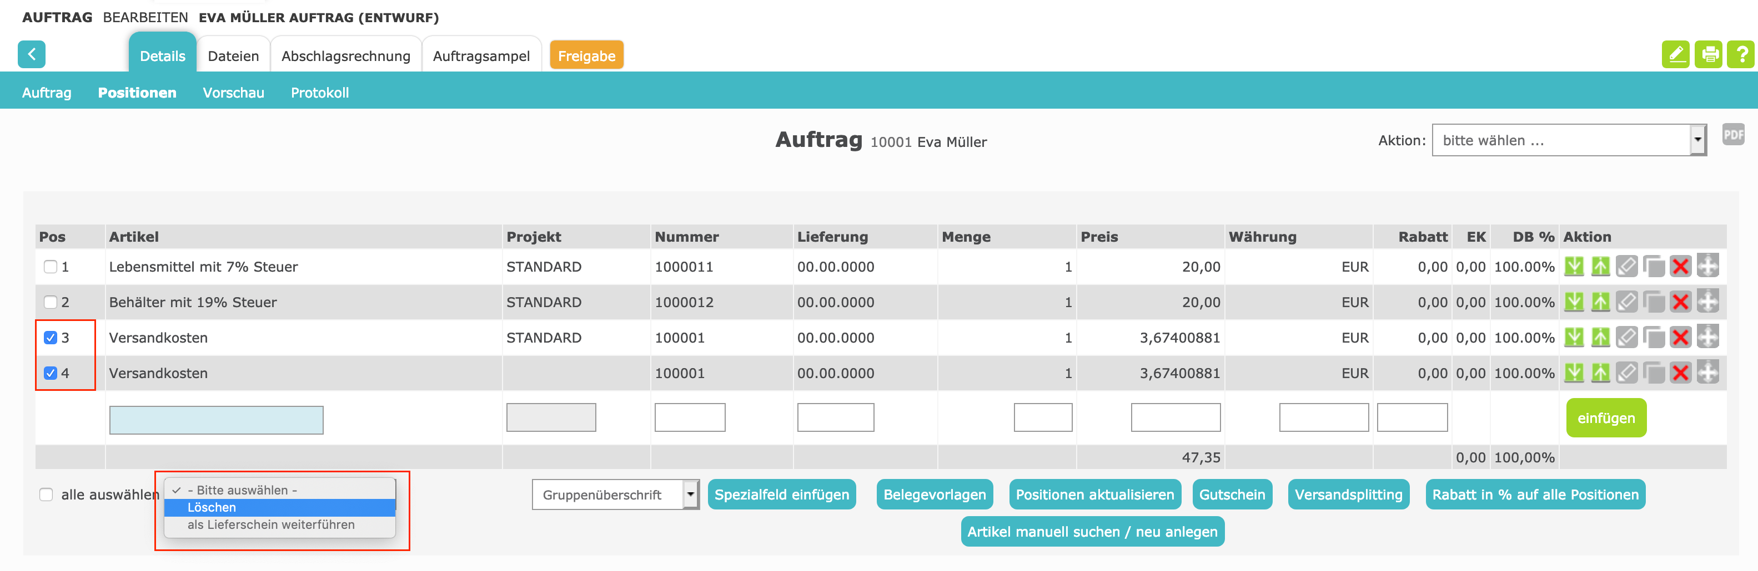Click the green printer icon
The image size is (1758, 571).
coord(1710,54)
